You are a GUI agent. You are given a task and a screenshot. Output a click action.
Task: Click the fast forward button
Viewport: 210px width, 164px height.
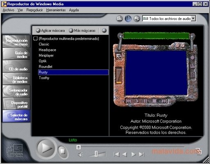pos(133,155)
